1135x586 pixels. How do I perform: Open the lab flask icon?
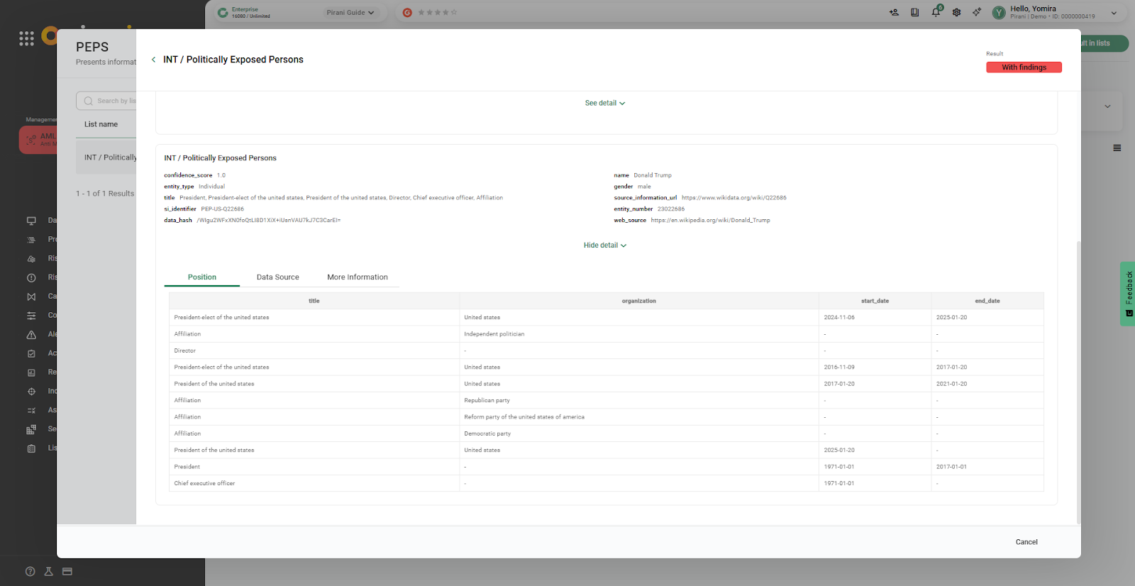pos(49,571)
